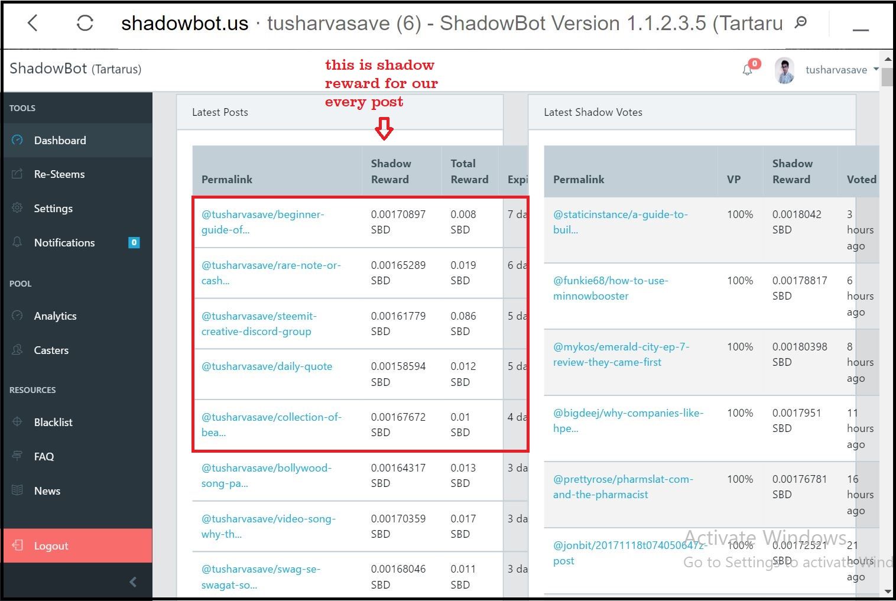
Task: Click the back navigation arrow
Action: pos(33,22)
